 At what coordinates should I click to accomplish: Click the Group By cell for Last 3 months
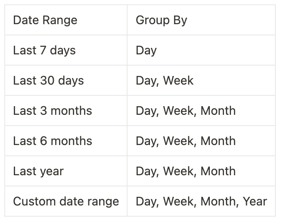[x=185, y=111]
